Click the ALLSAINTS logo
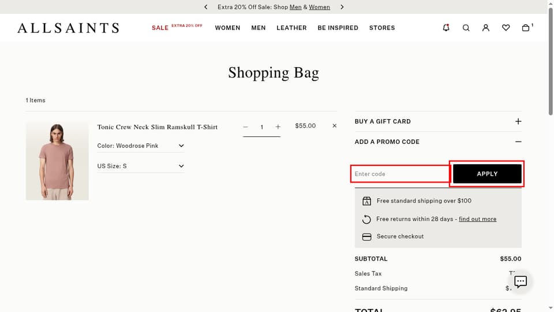This screenshot has width=554, height=312. pos(68,28)
